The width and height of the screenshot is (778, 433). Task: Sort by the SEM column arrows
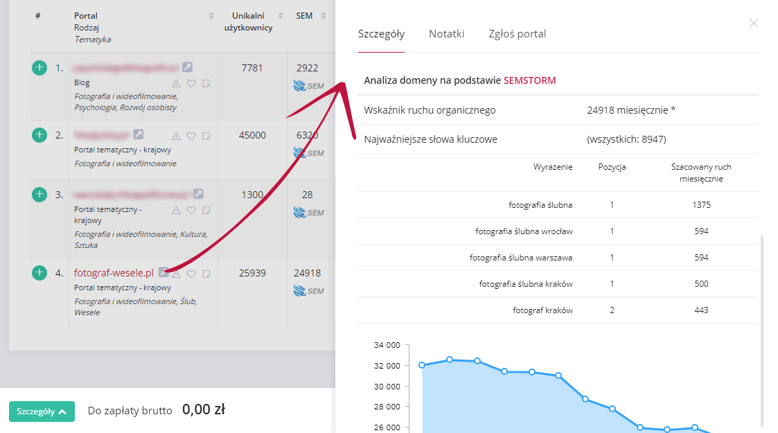(x=324, y=16)
